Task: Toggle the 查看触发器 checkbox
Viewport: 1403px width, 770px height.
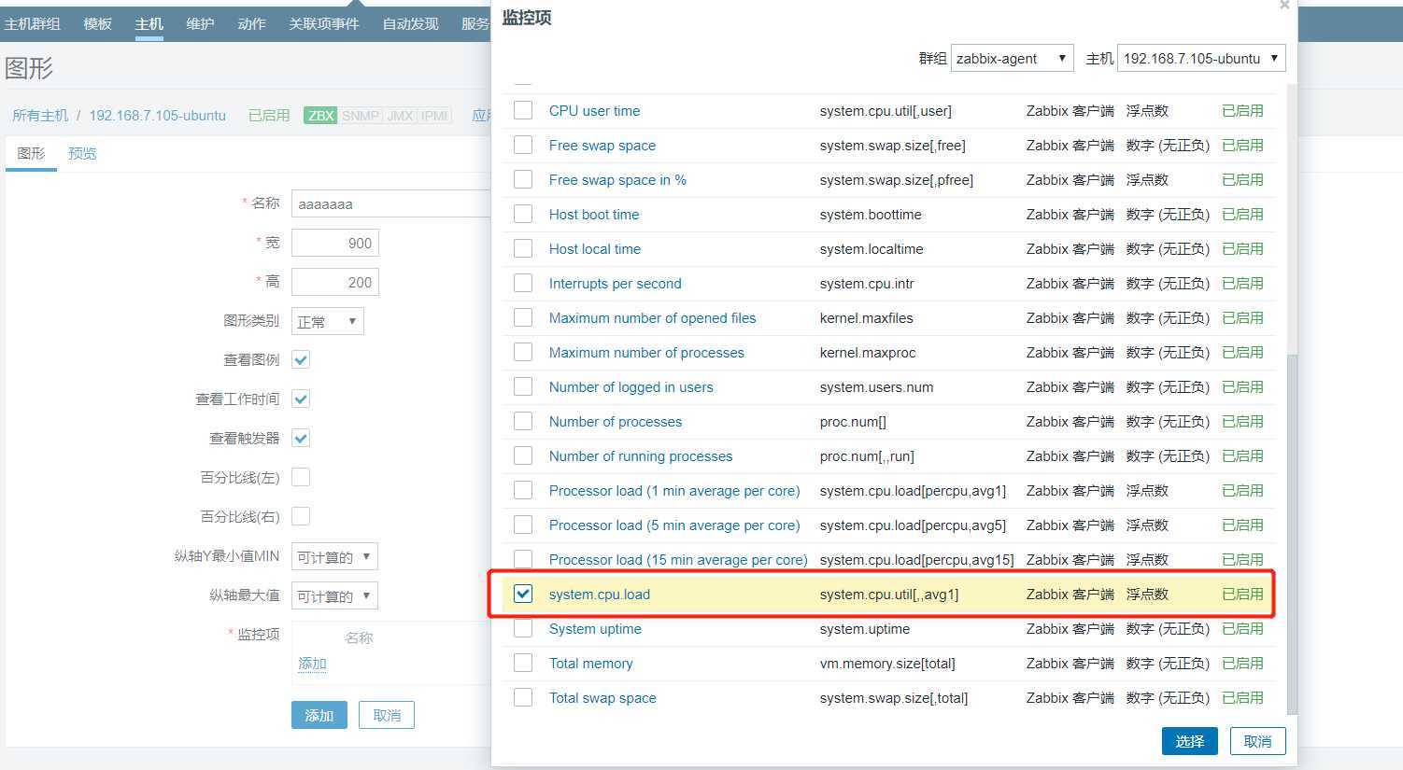Action: pos(301,438)
